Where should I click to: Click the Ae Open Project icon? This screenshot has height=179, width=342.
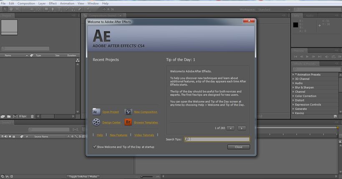pyautogui.click(x=96, y=111)
